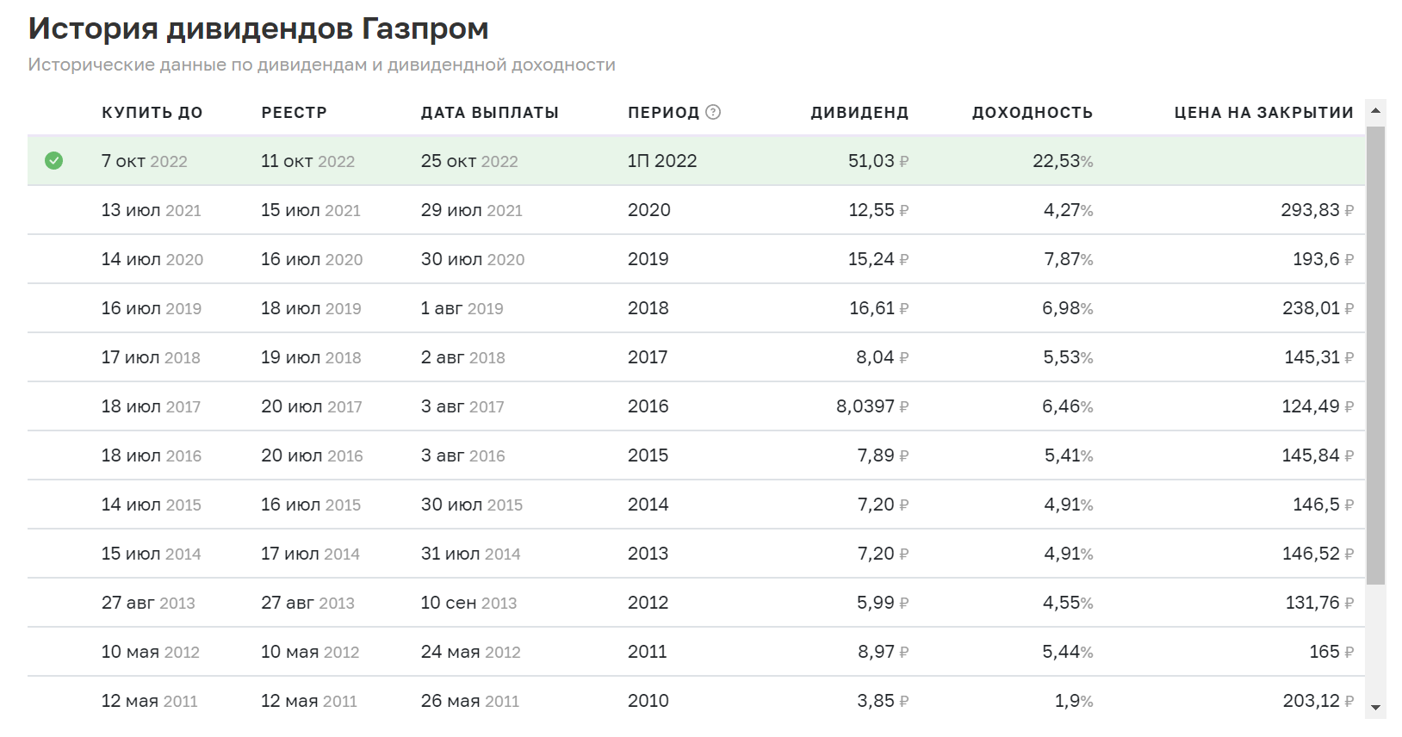This screenshot has width=1402, height=737.
Task: Click the yield value 4,55%
Action: click(1068, 603)
